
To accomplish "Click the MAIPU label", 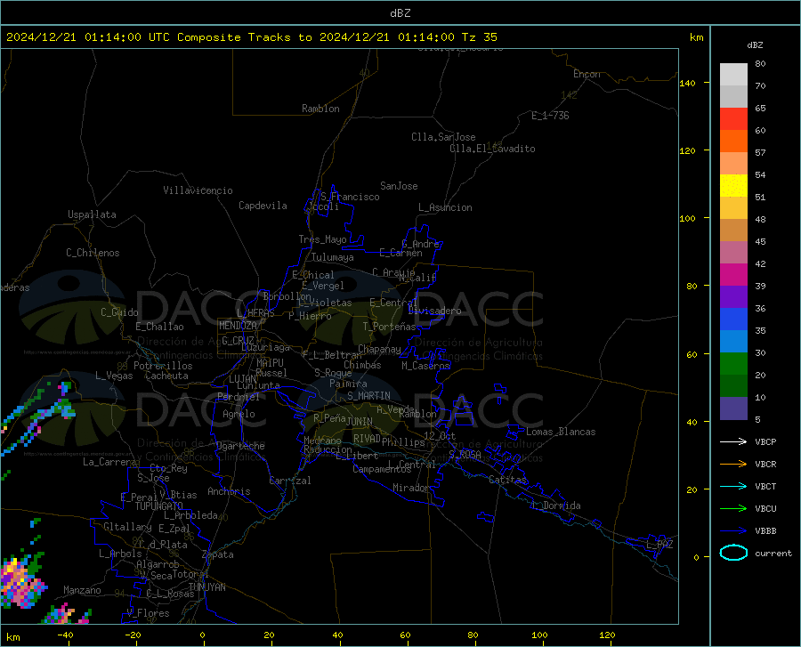I will coord(270,363).
